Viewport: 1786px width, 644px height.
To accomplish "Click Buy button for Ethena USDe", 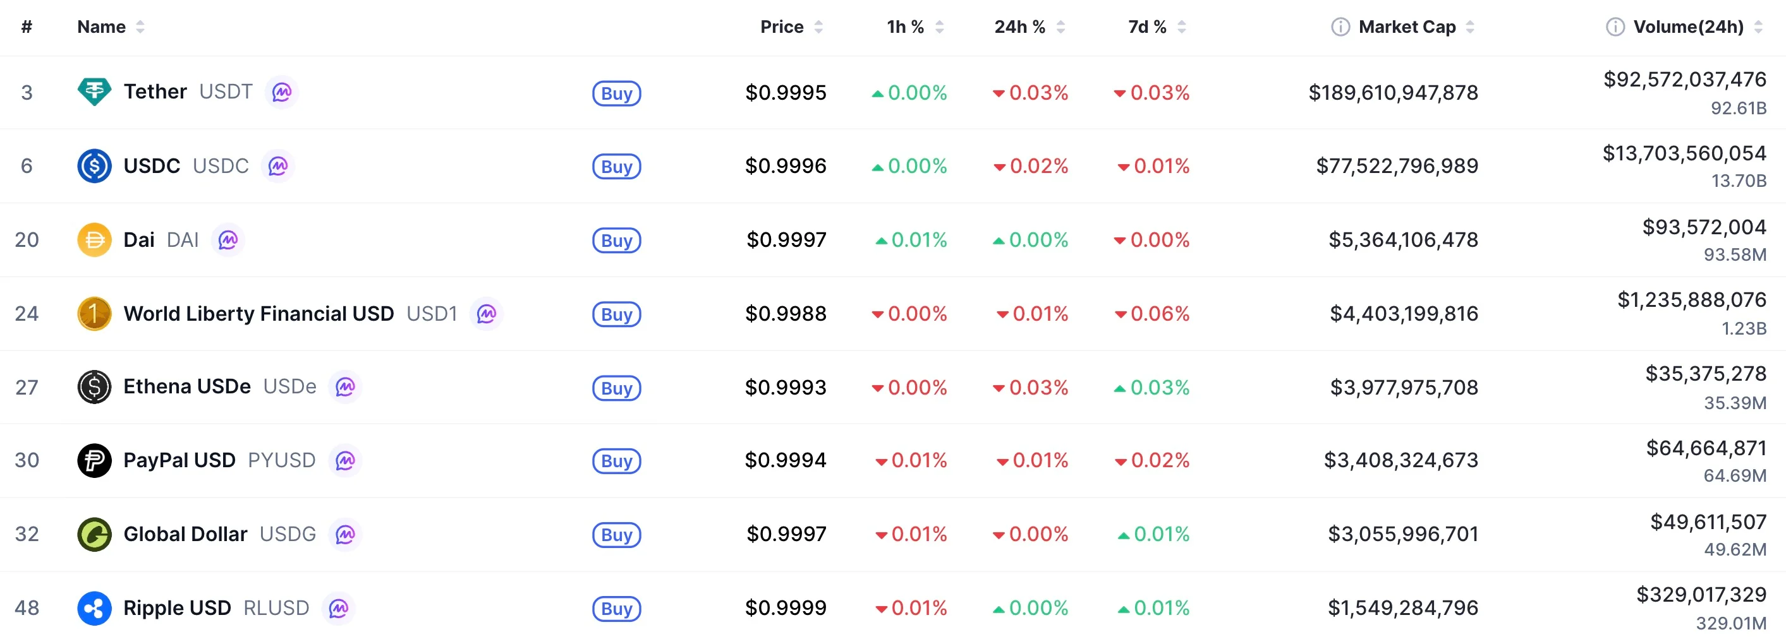I will point(616,388).
